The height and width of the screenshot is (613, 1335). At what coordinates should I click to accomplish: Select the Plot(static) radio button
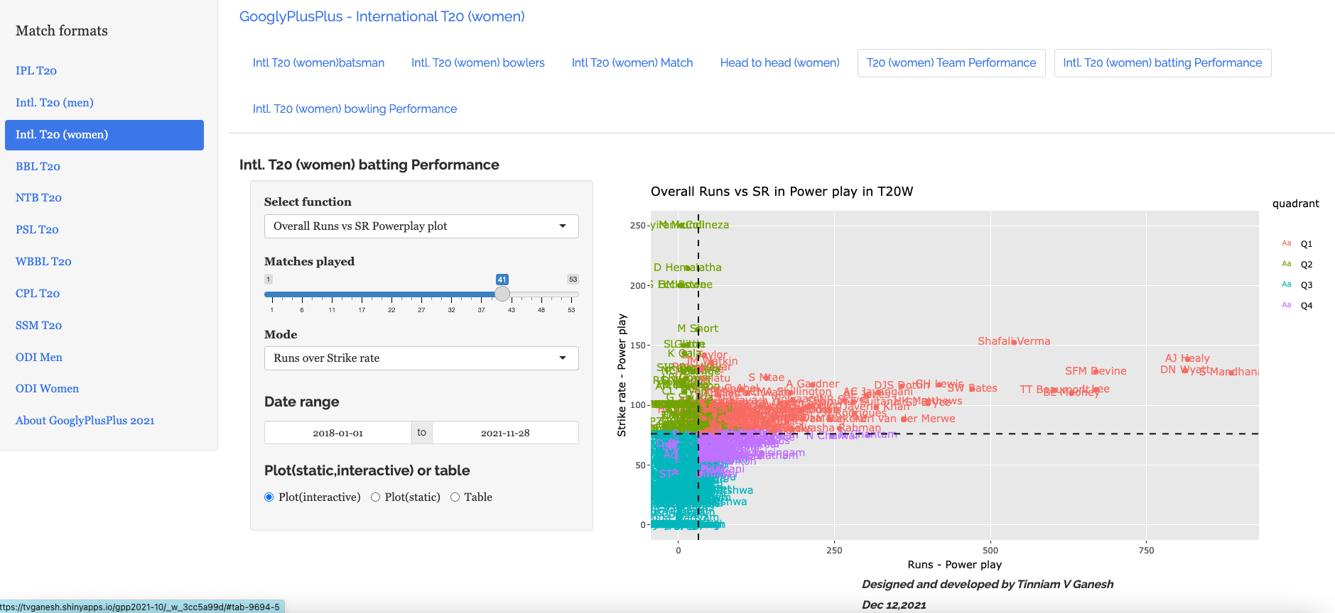[x=375, y=497]
